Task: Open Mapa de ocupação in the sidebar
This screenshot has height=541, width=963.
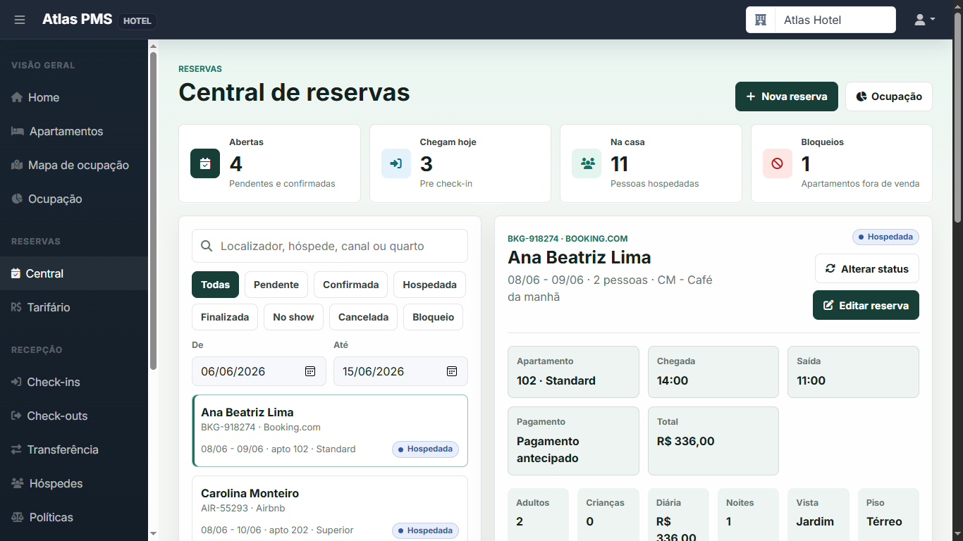Action: coord(74,165)
